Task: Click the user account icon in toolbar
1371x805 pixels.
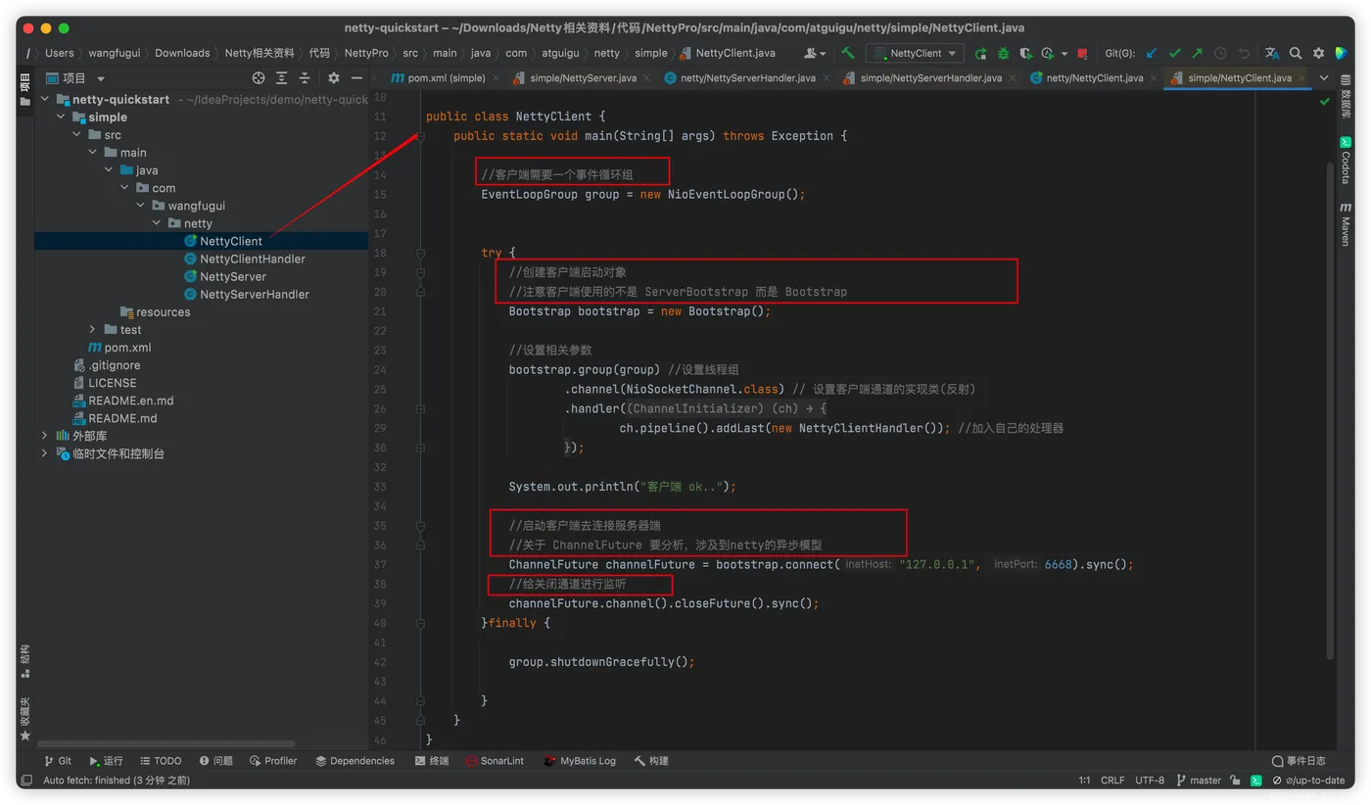Action: pos(815,53)
